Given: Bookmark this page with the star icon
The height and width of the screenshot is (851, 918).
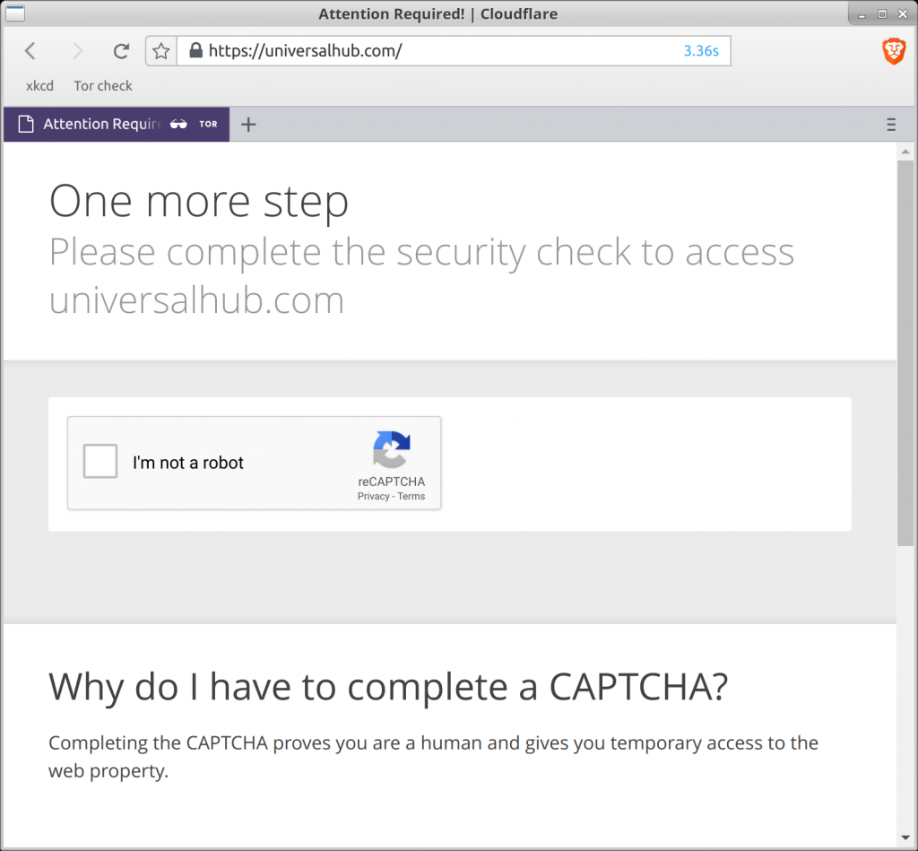Looking at the screenshot, I should 161,51.
